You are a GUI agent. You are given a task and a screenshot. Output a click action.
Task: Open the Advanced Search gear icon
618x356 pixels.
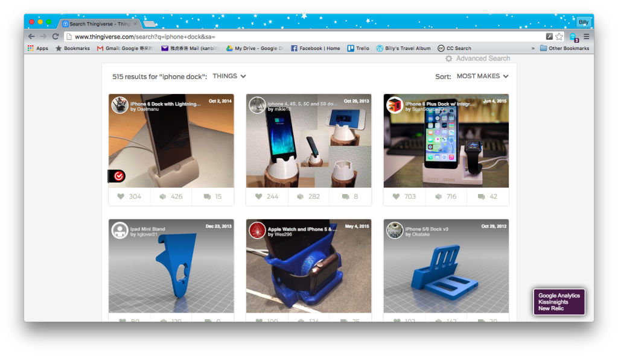point(448,58)
